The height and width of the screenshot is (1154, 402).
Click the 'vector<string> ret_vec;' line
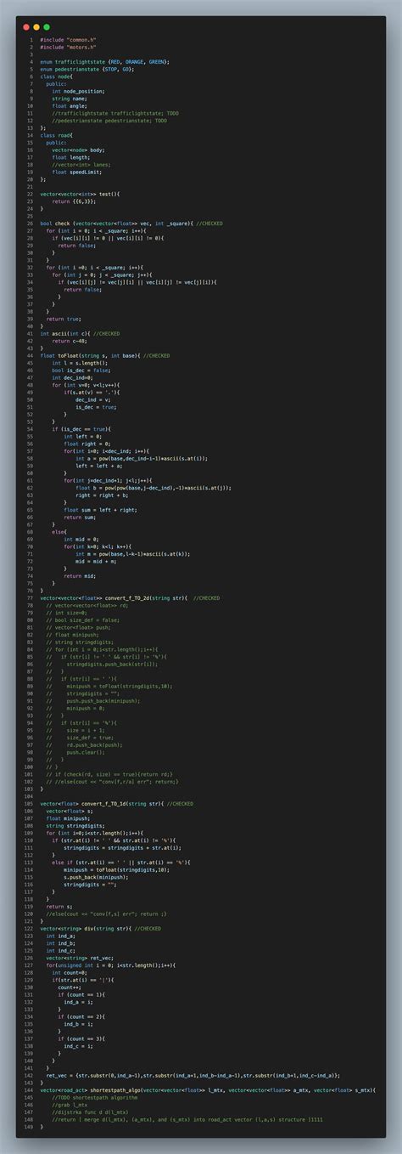80,958
